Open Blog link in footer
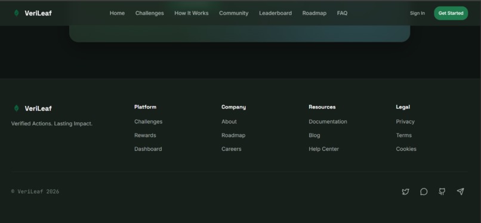This screenshot has width=481, height=223. pos(314,135)
